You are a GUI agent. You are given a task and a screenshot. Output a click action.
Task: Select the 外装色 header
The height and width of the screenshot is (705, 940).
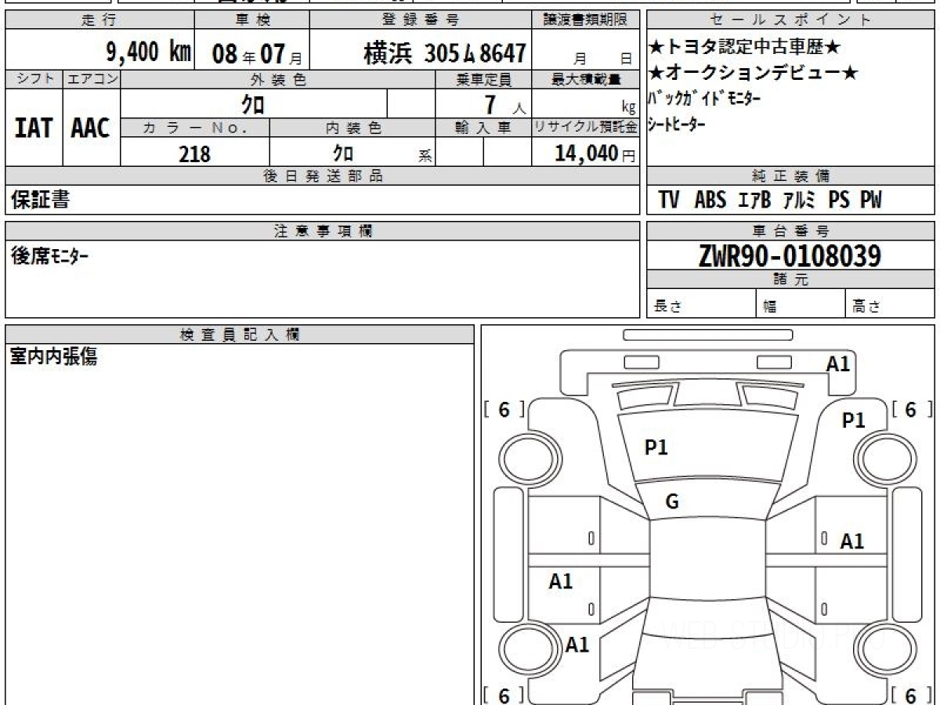[x=278, y=79]
